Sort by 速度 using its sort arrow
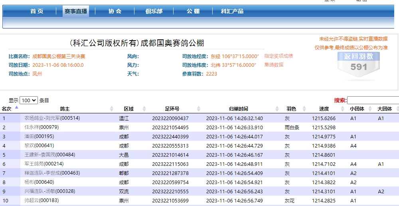This screenshot has width=399, height=206. coord(343,109)
